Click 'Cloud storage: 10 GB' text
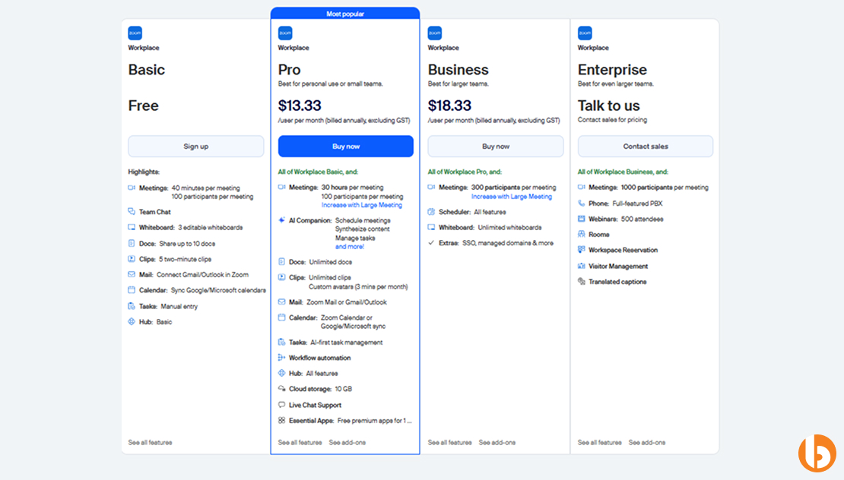The image size is (844, 480). point(320,389)
